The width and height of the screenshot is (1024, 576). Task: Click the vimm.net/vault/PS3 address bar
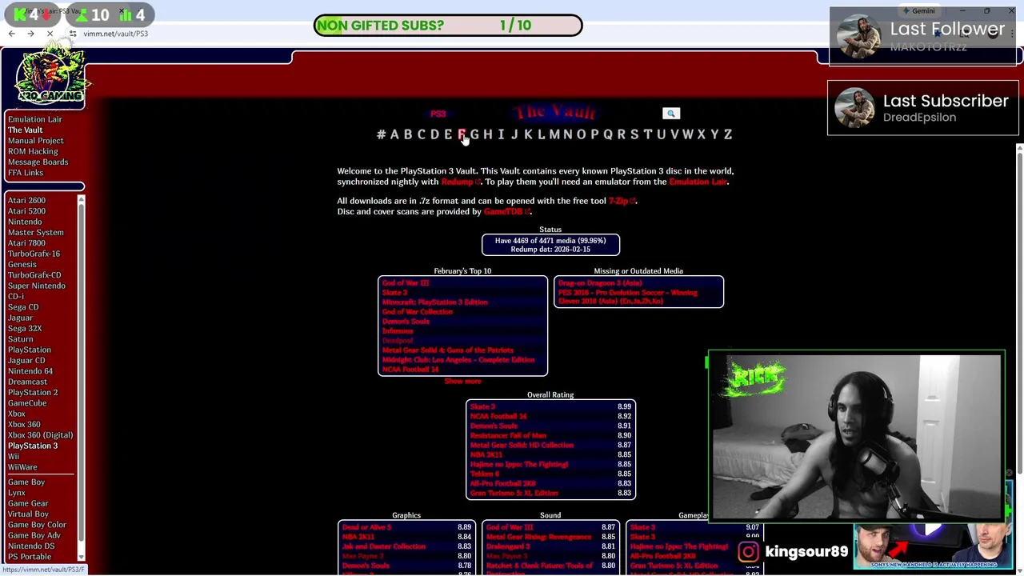[x=115, y=34]
